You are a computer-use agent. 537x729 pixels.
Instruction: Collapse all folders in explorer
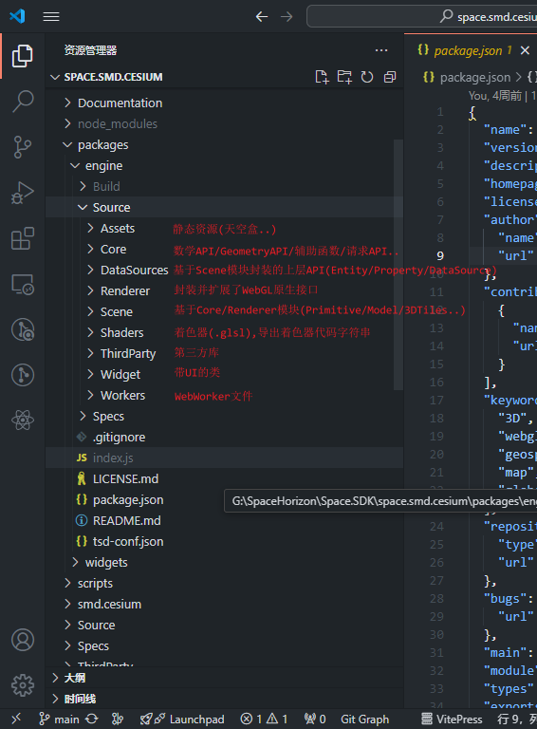coord(390,77)
